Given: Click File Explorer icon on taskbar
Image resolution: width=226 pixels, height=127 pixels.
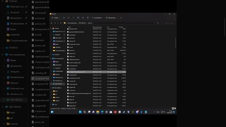Looking at the screenshot, I should (98, 112).
